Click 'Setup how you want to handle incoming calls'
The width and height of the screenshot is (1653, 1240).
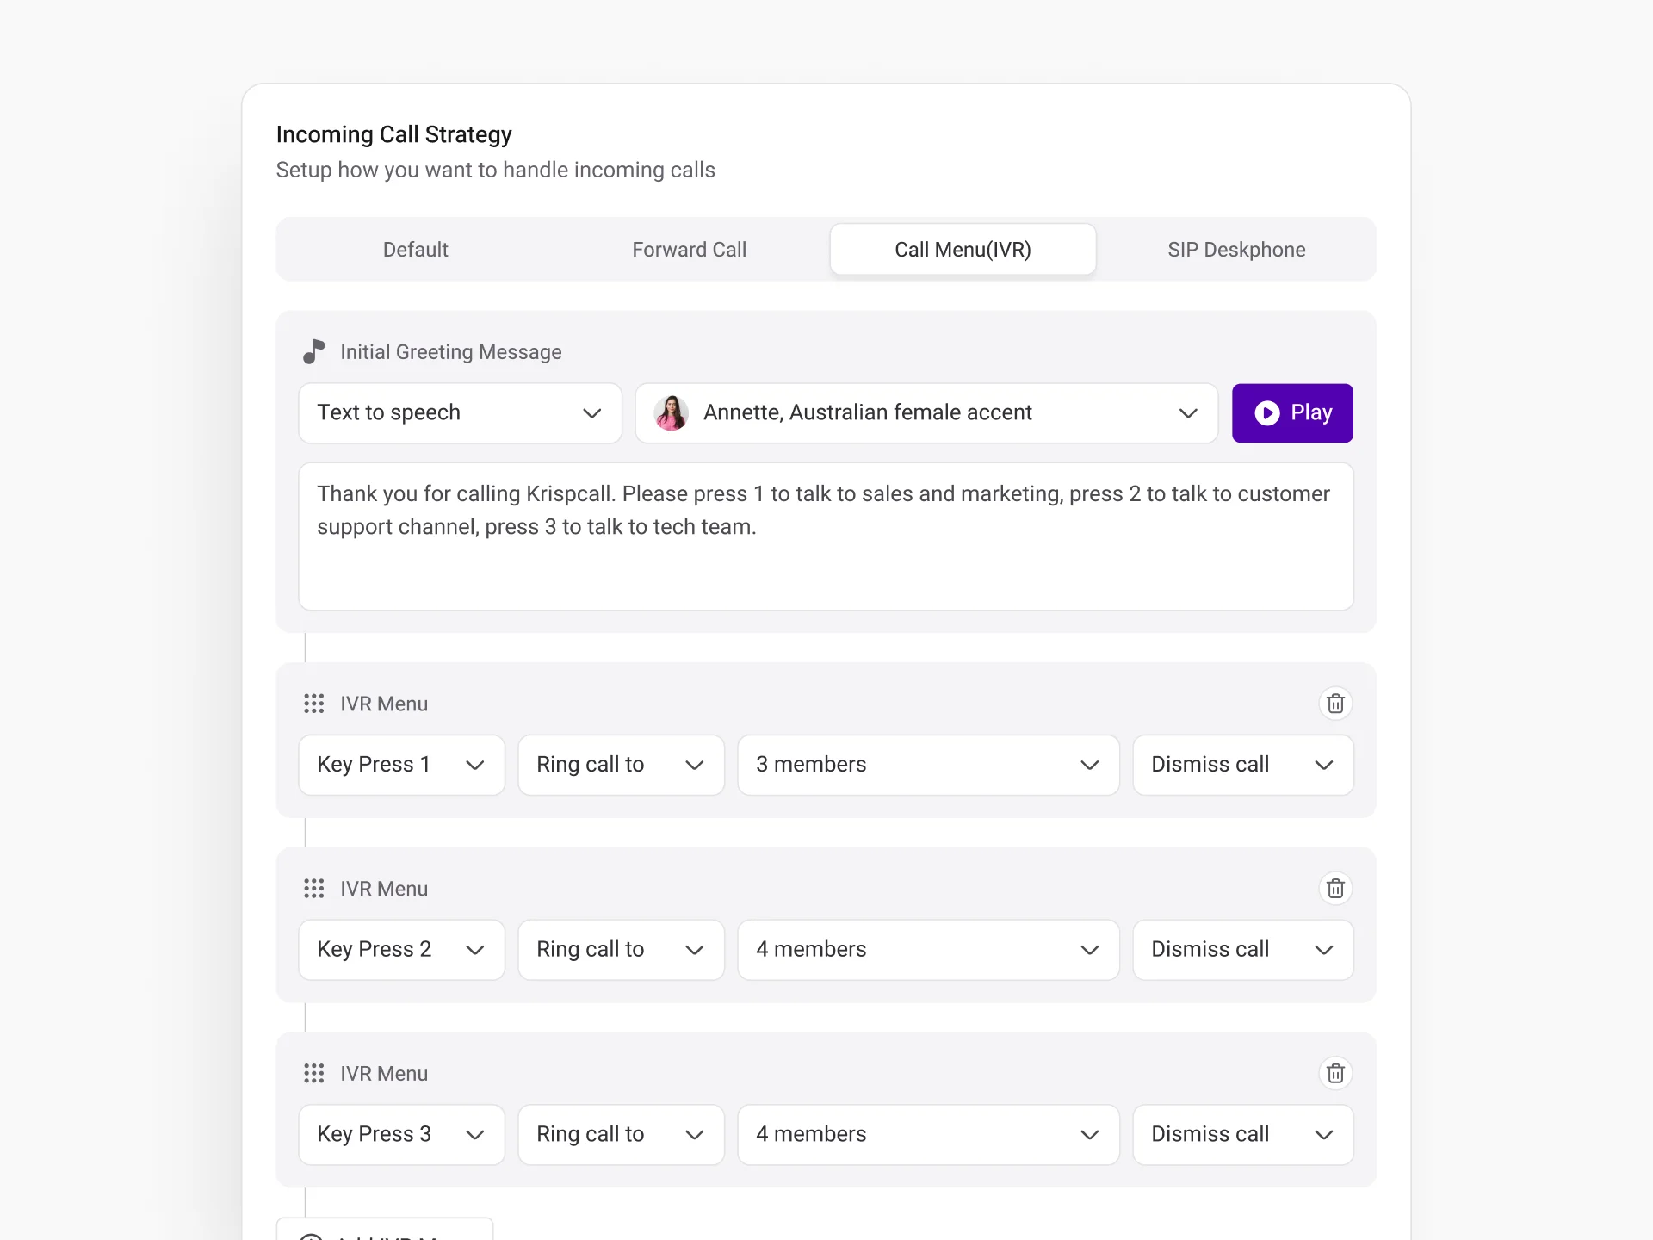point(495,170)
